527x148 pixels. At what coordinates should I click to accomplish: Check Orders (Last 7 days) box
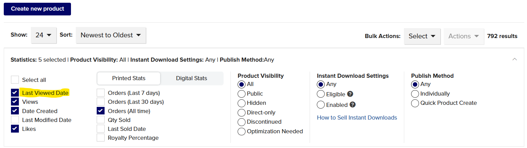(x=100, y=93)
